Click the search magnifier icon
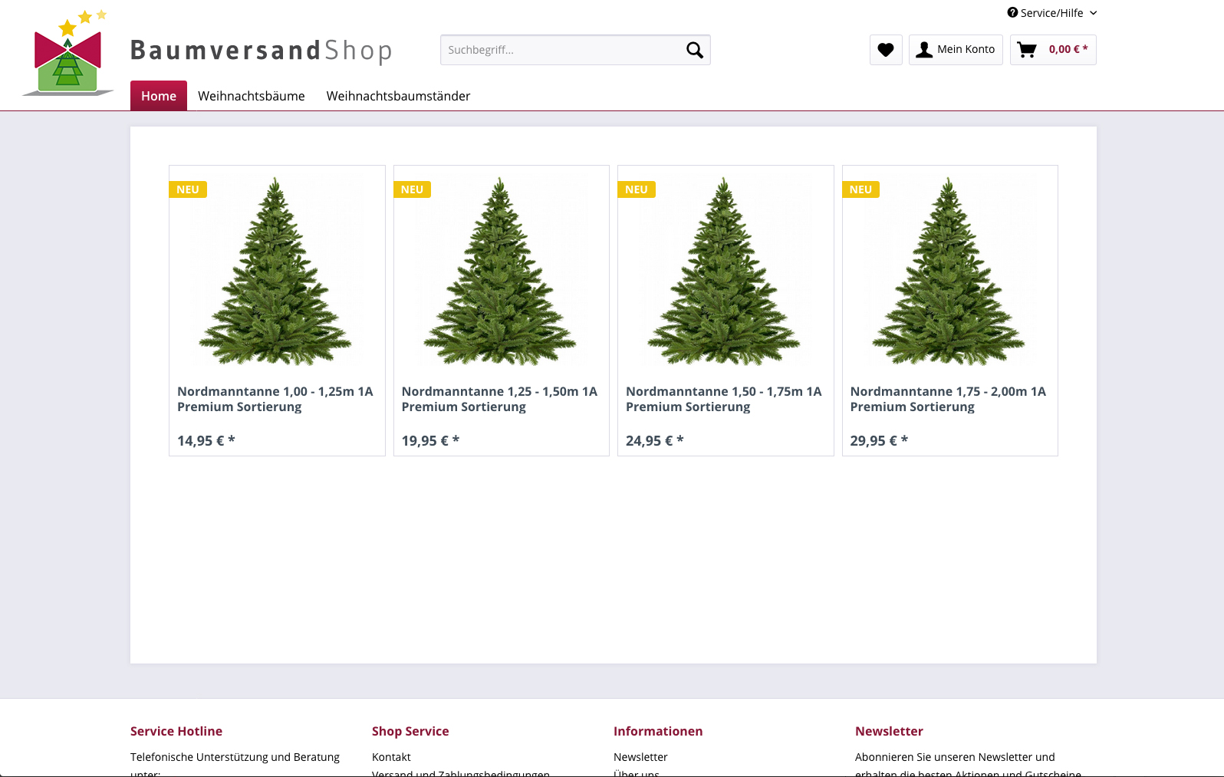 coord(695,50)
